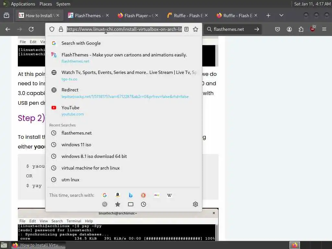Open the Watch Tv, Sports suggestion
The width and height of the screenshot is (332, 249).
(124, 75)
